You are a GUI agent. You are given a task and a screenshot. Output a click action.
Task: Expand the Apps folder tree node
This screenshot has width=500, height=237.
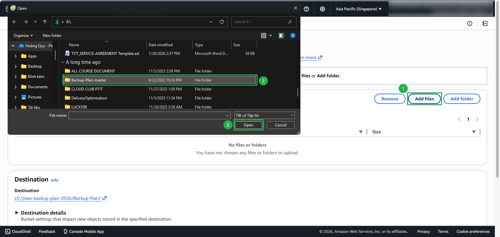pos(16,56)
